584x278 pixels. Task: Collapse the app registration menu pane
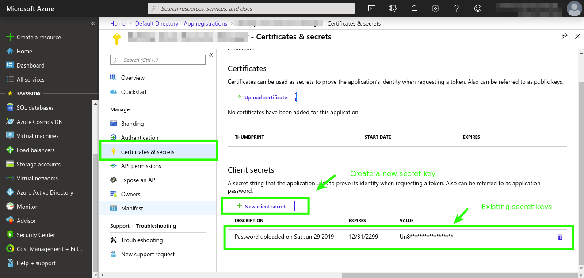coord(211,55)
